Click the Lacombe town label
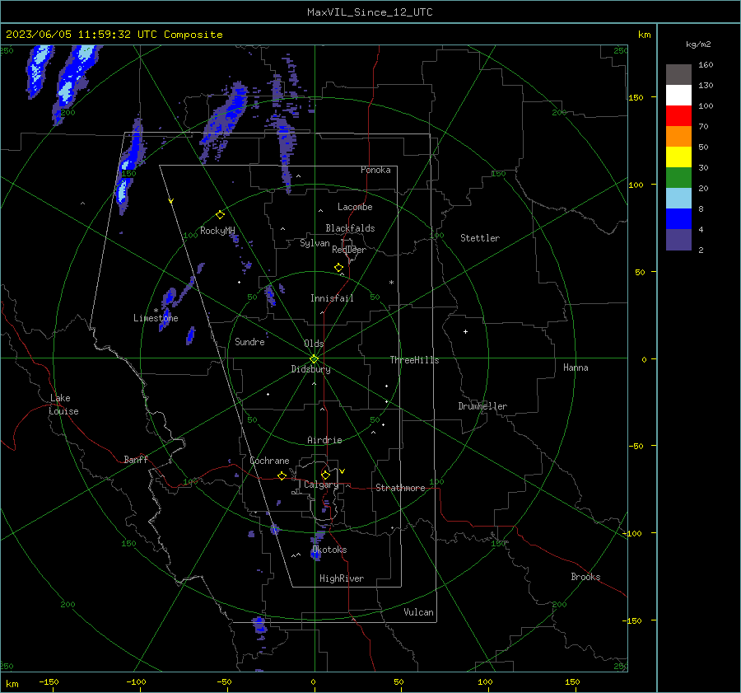The height and width of the screenshot is (693, 741). pyautogui.click(x=355, y=207)
